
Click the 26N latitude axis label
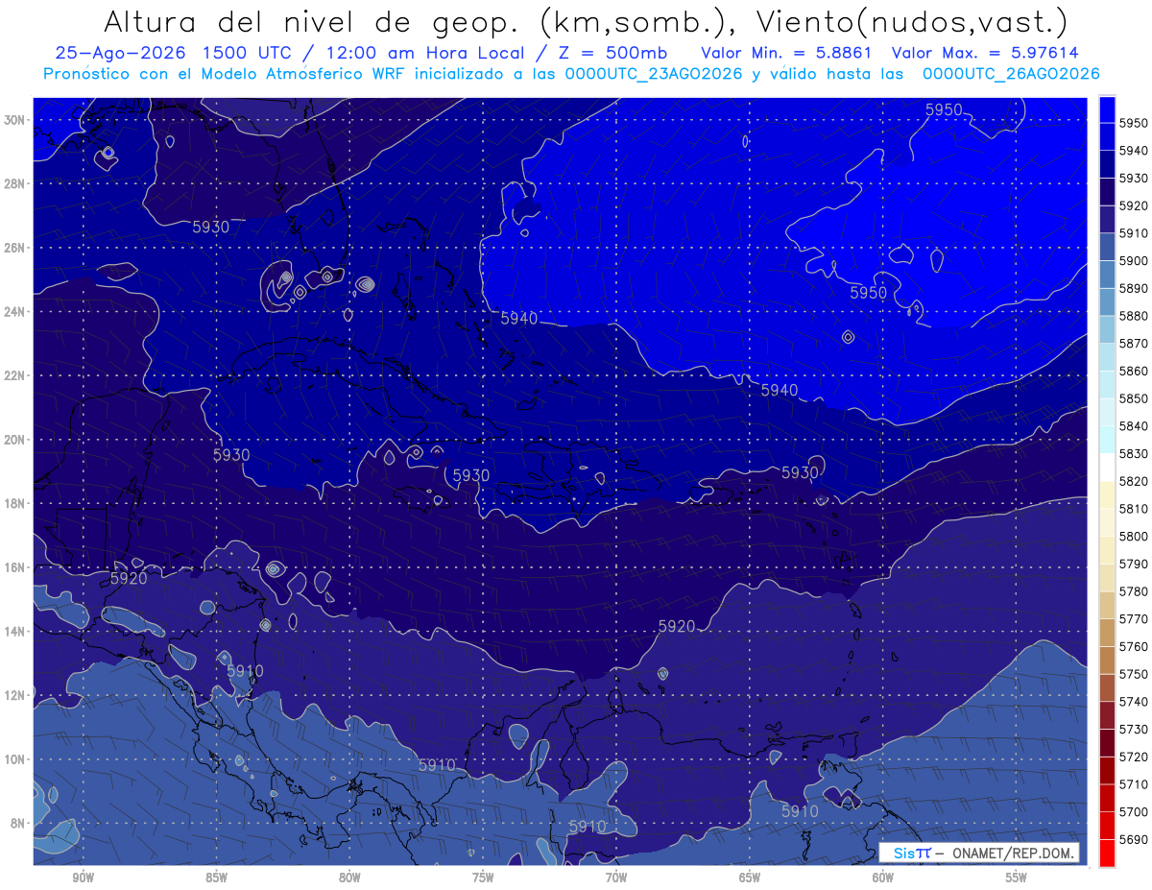coord(14,248)
